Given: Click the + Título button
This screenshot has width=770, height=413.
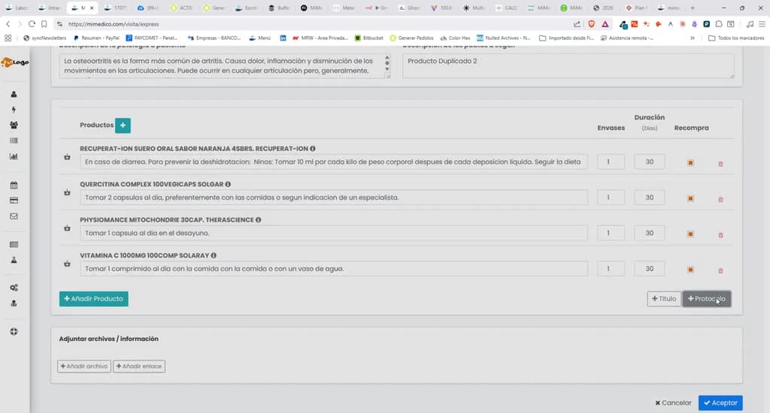Looking at the screenshot, I should (664, 299).
